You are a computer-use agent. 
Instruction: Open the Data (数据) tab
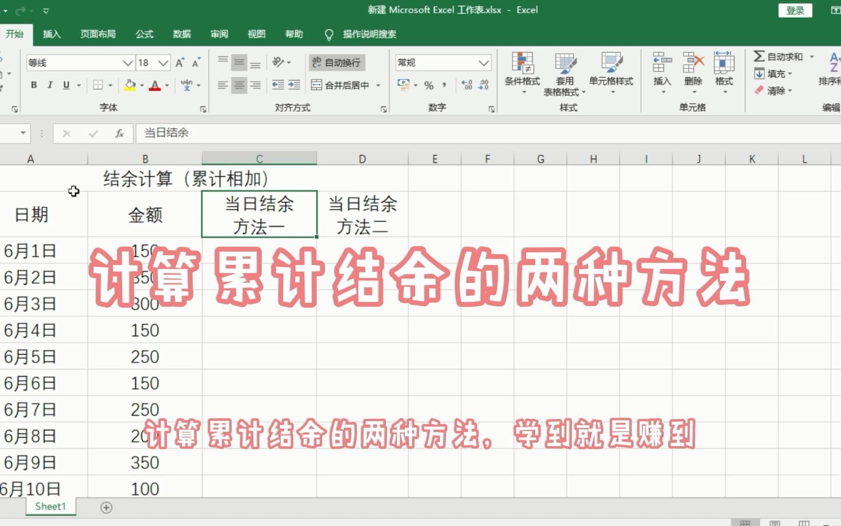182,34
